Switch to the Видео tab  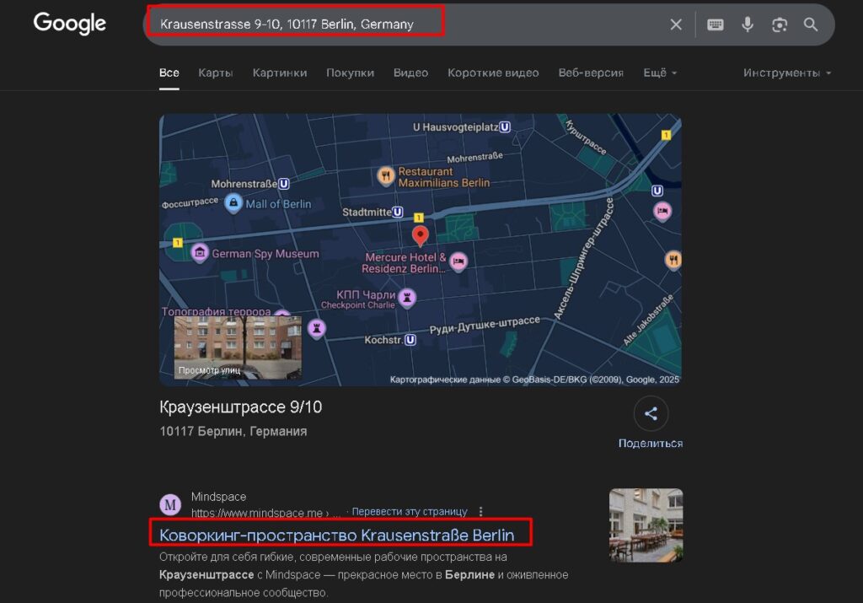click(x=410, y=73)
